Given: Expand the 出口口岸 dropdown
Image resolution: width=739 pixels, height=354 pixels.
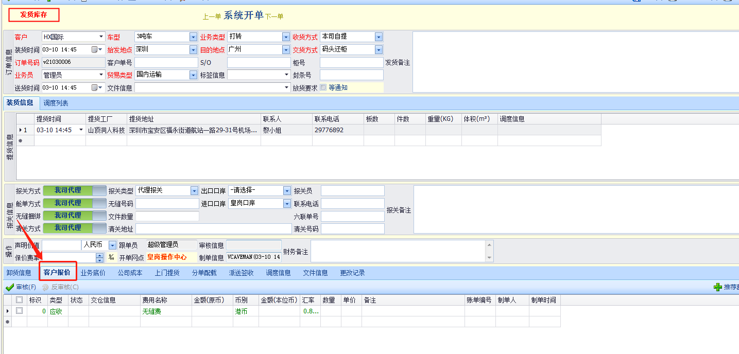Looking at the screenshot, I should coord(287,191).
